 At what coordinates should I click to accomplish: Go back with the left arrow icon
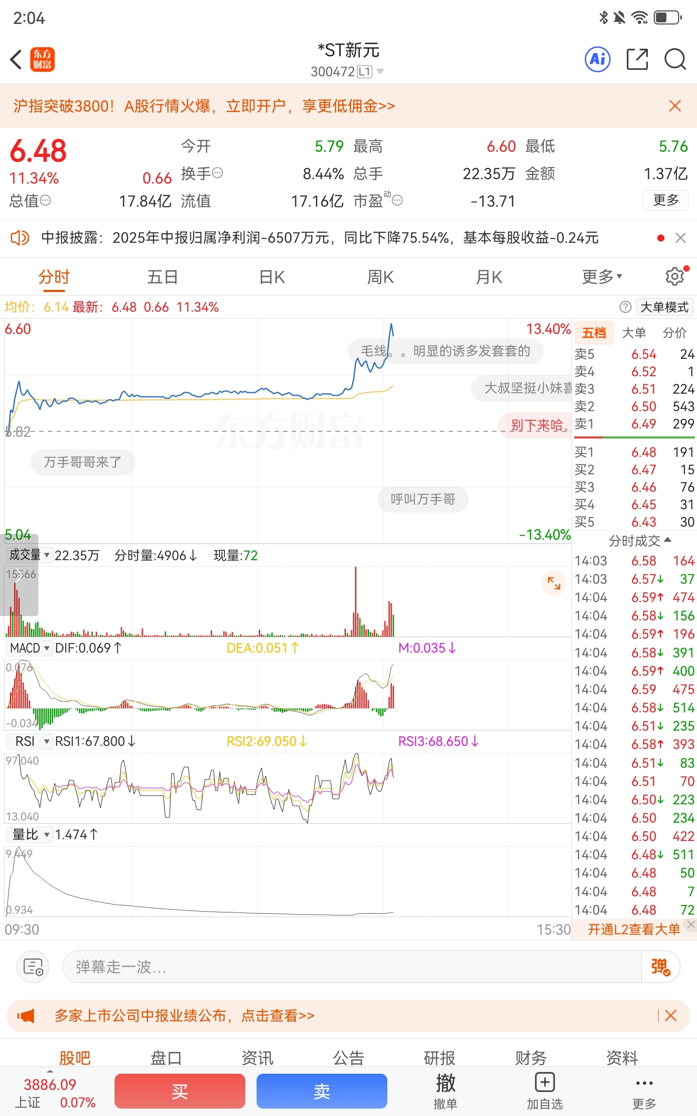(16, 59)
